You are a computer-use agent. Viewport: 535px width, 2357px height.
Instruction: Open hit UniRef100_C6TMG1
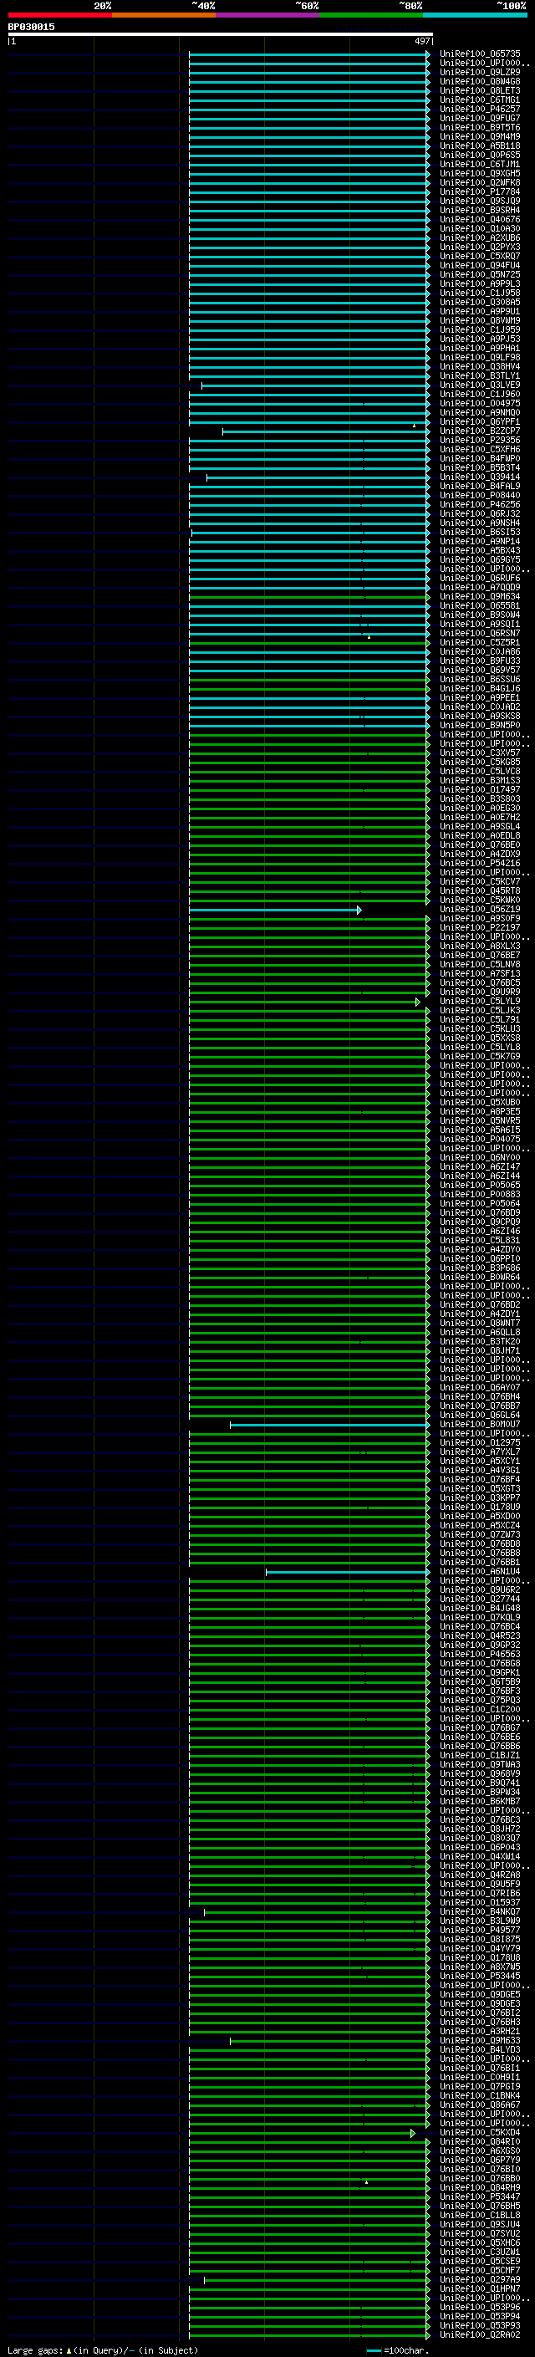(479, 99)
